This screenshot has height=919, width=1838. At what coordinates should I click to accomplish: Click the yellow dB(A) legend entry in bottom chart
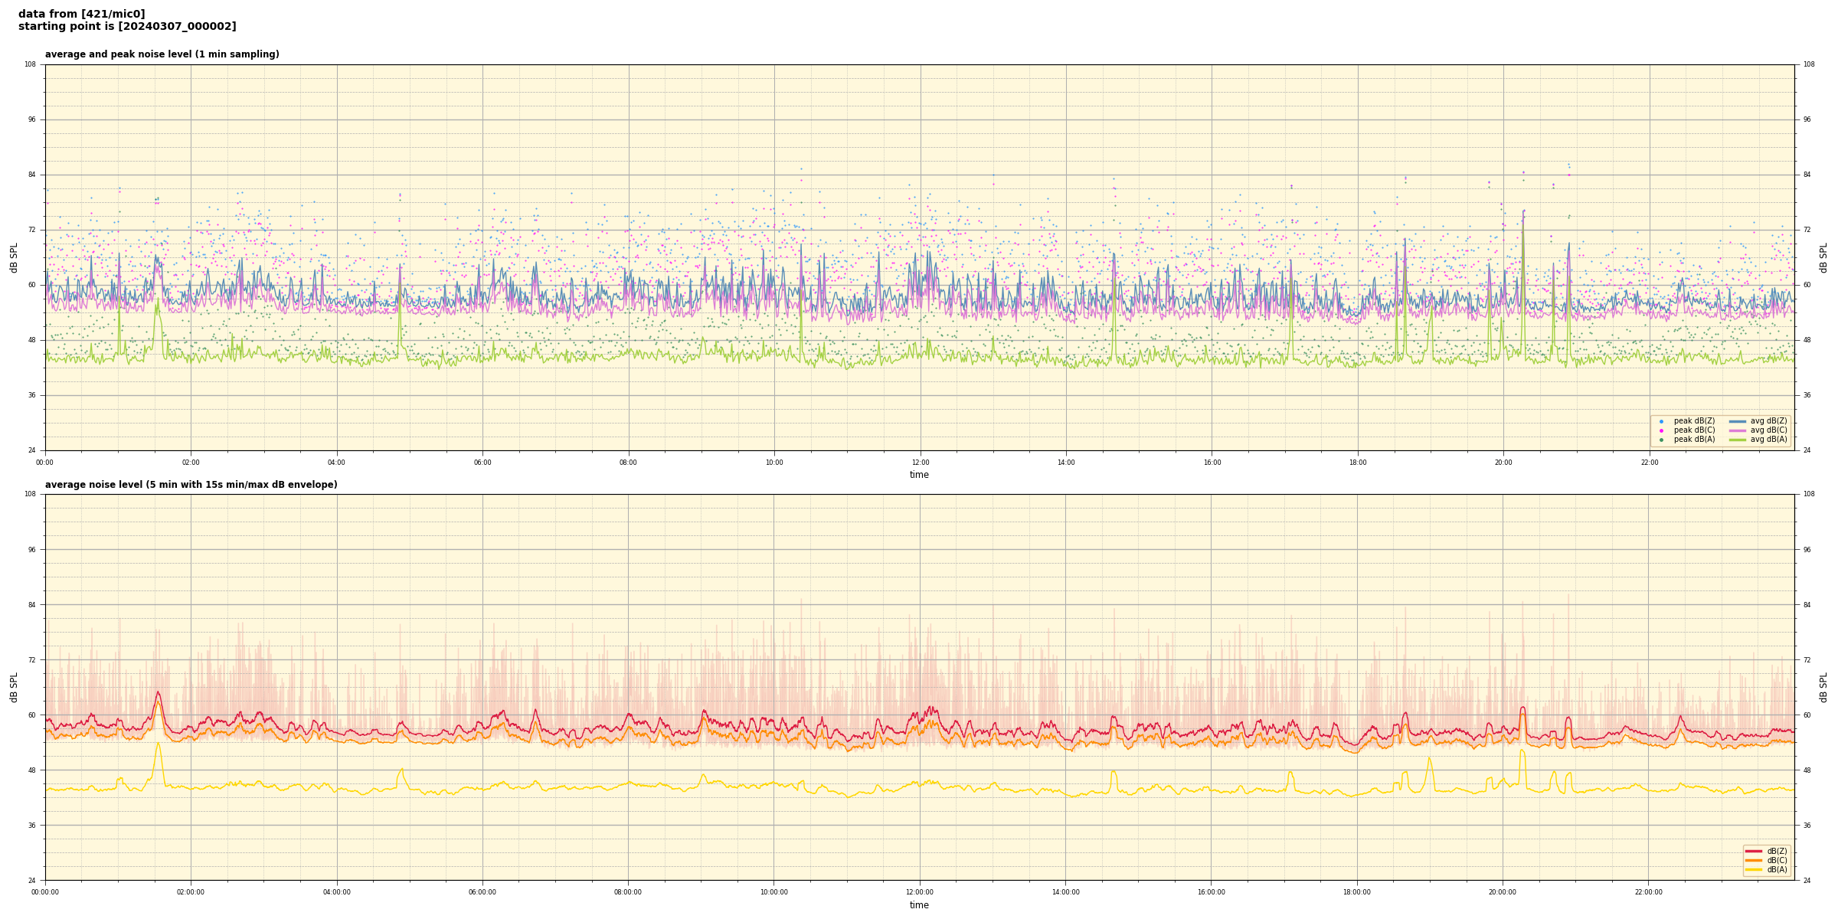pyautogui.click(x=1754, y=869)
